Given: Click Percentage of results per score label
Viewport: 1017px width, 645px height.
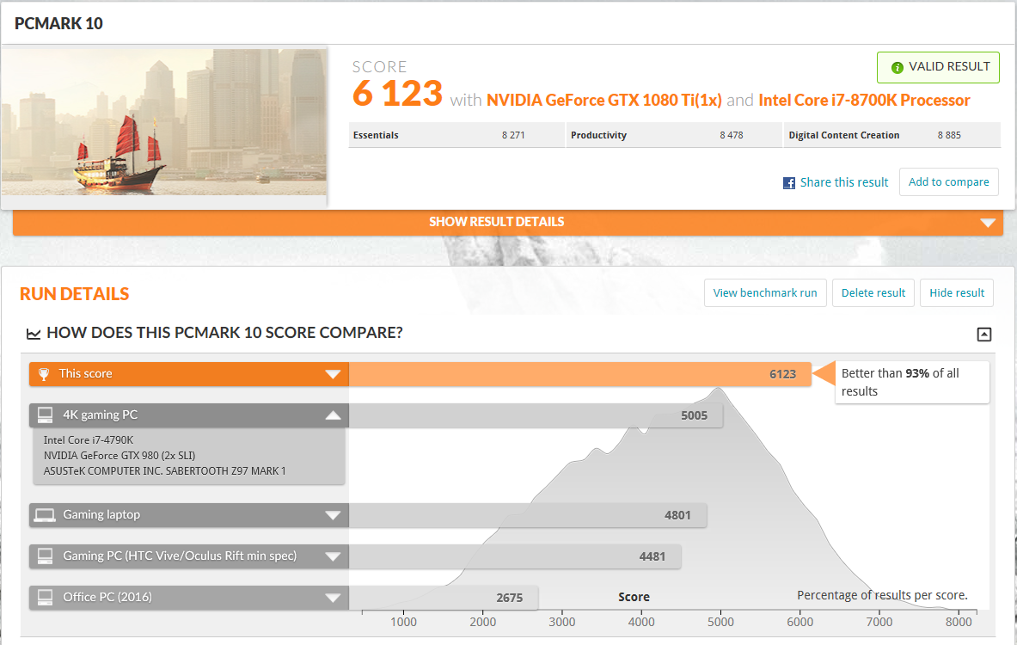Looking at the screenshot, I should point(882,595).
